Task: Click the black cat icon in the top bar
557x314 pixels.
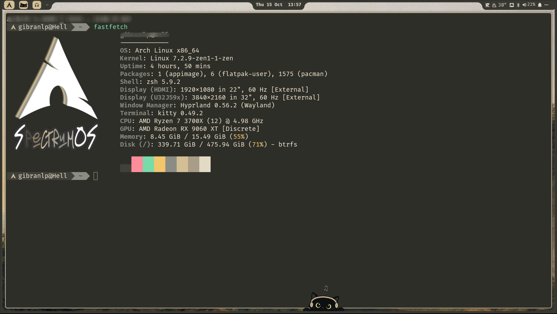Action: point(23,5)
